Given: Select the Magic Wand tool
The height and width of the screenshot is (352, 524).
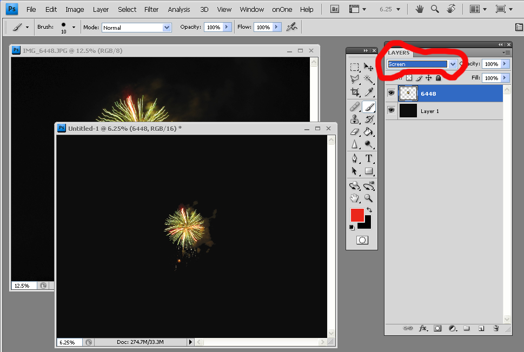Looking at the screenshot, I should click(x=369, y=79).
